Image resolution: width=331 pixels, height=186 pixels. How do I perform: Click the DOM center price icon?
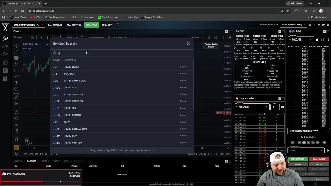pyautogui.click(x=328, y=40)
